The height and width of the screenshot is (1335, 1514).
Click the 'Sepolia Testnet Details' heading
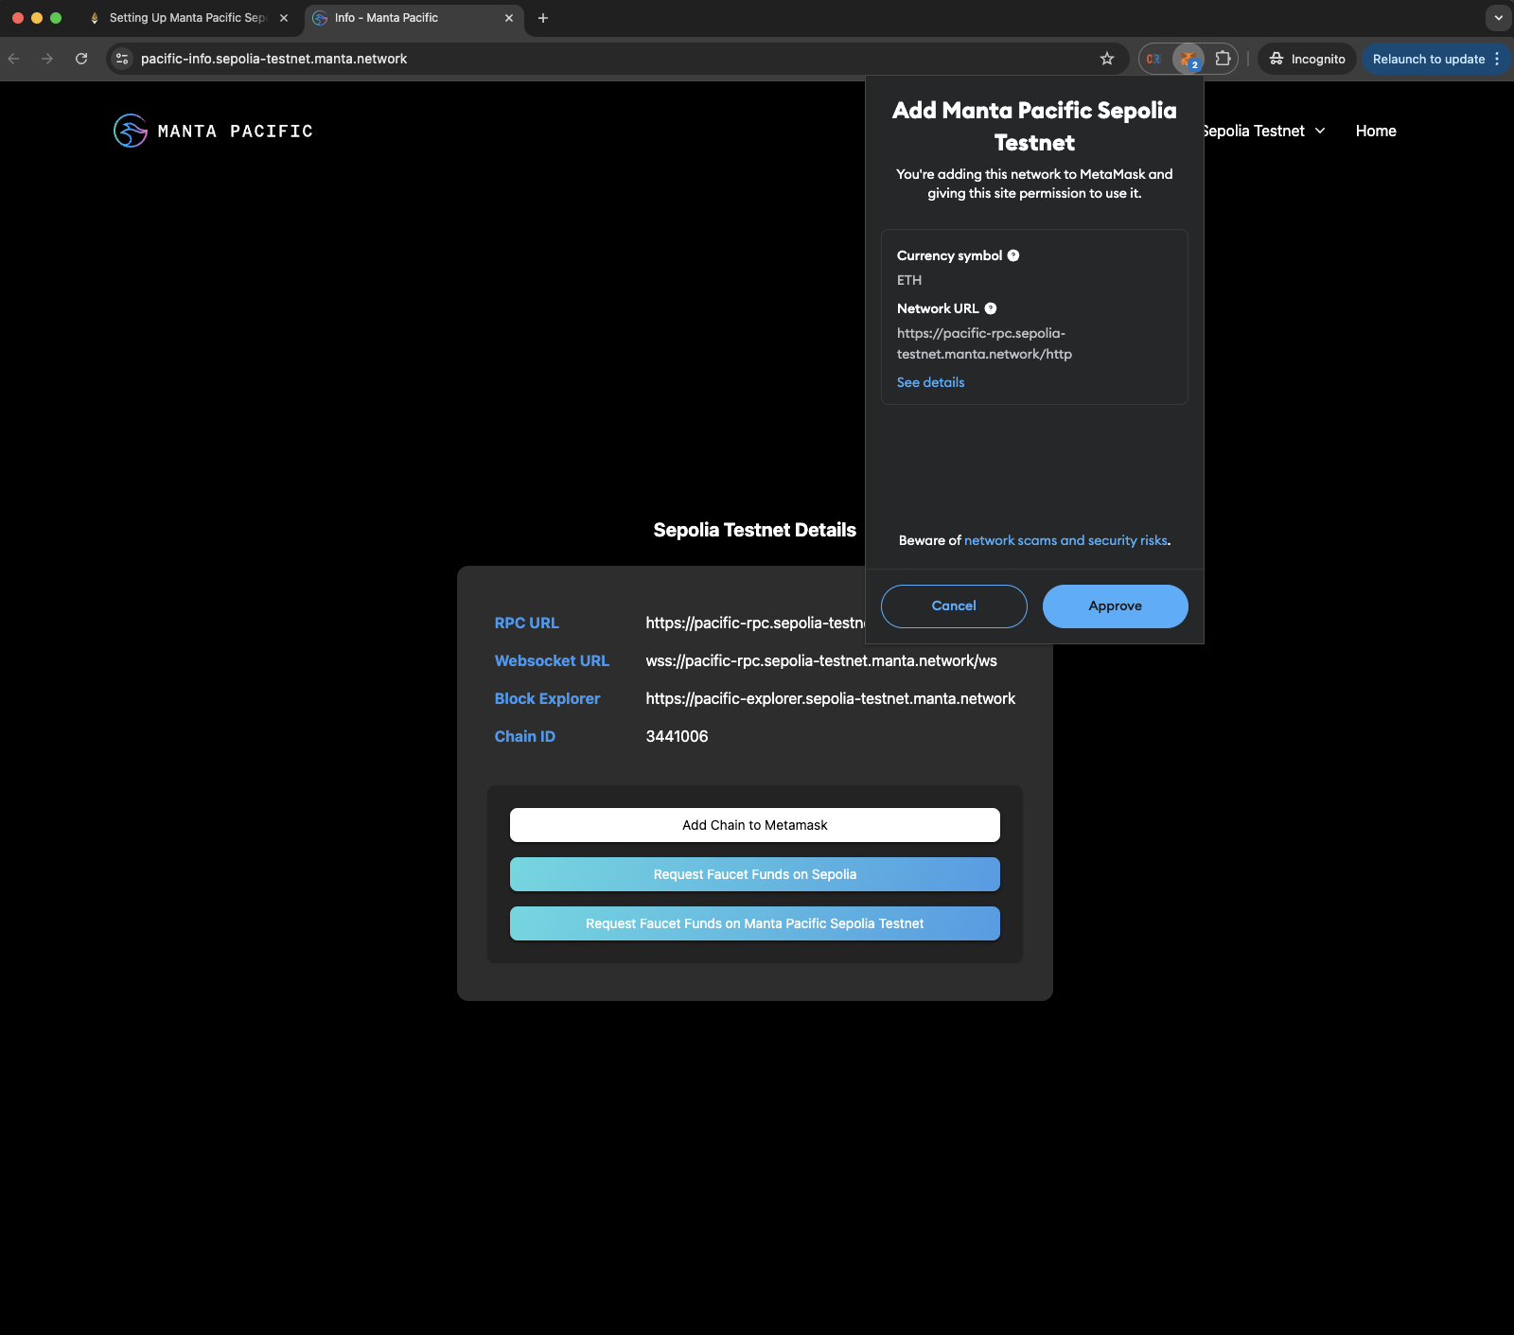click(x=754, y=530)
